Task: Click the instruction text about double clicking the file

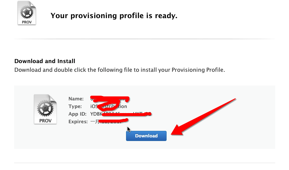Action: [x=120, y=69]
